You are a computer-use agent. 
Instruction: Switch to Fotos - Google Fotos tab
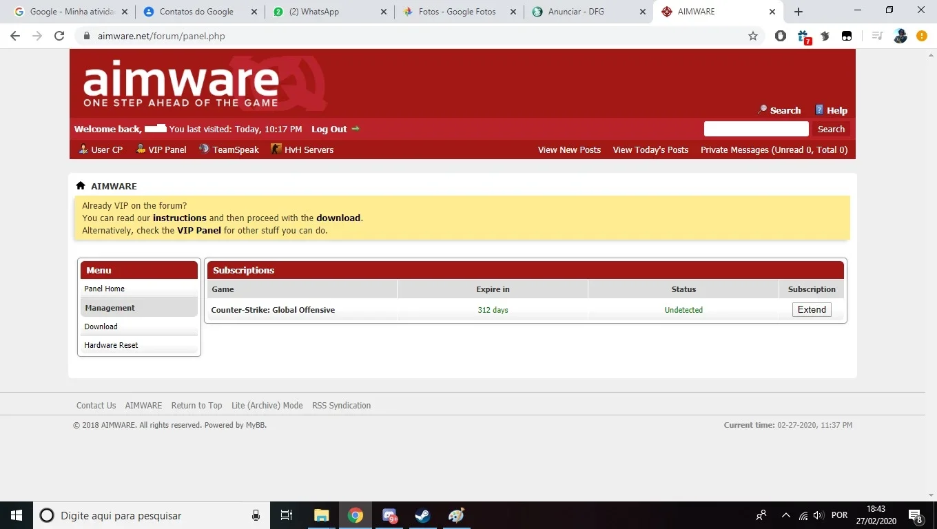click(459, 12)
